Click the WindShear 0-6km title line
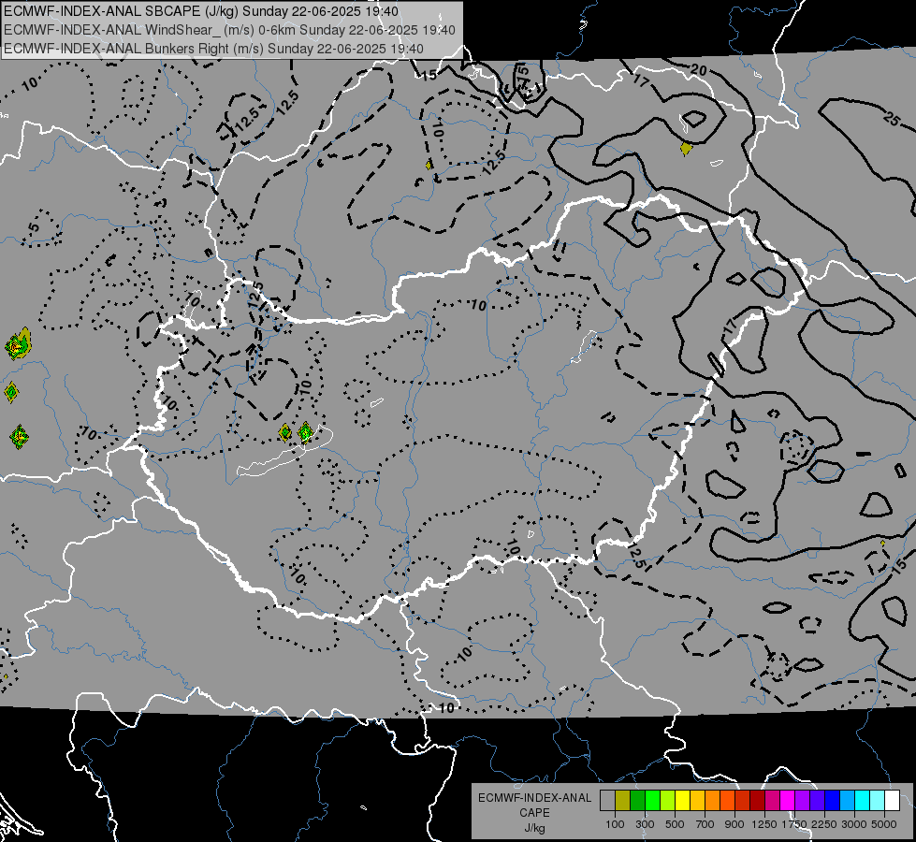The image size is (916, 842). click(x=229, y=30)
